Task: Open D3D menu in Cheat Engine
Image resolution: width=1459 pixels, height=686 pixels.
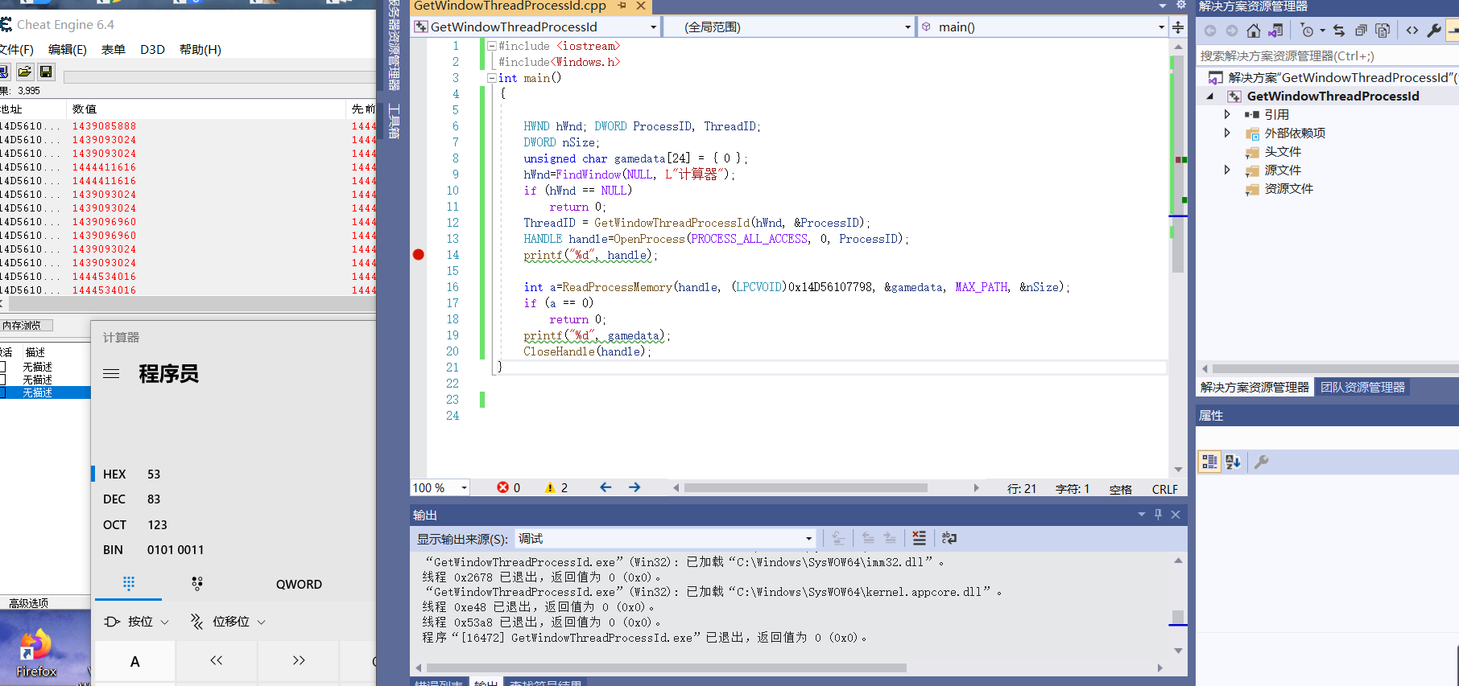Action: click(153, 50)
